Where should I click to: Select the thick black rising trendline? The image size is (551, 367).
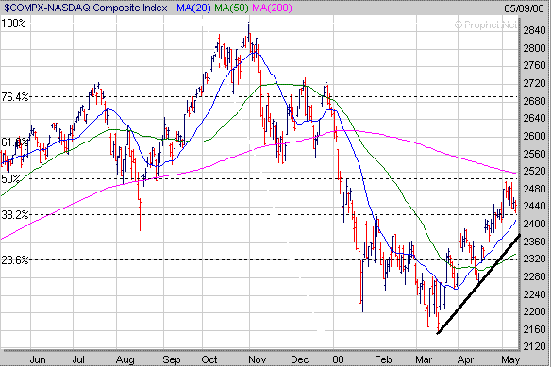coord(478,284)
